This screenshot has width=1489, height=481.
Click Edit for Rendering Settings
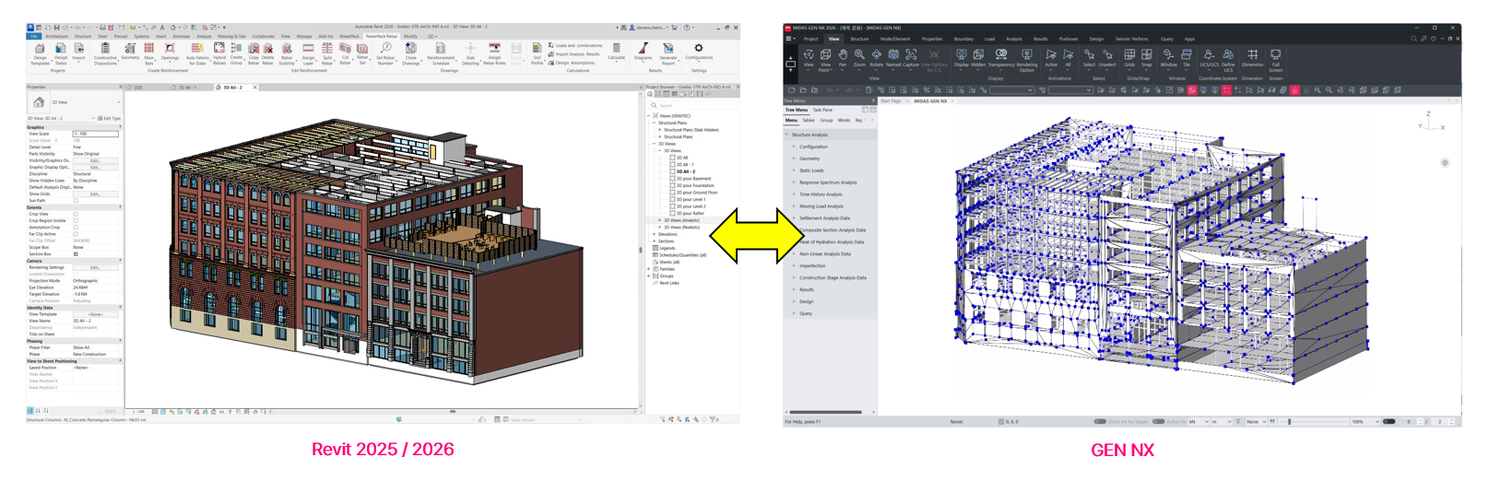(95, 267)
